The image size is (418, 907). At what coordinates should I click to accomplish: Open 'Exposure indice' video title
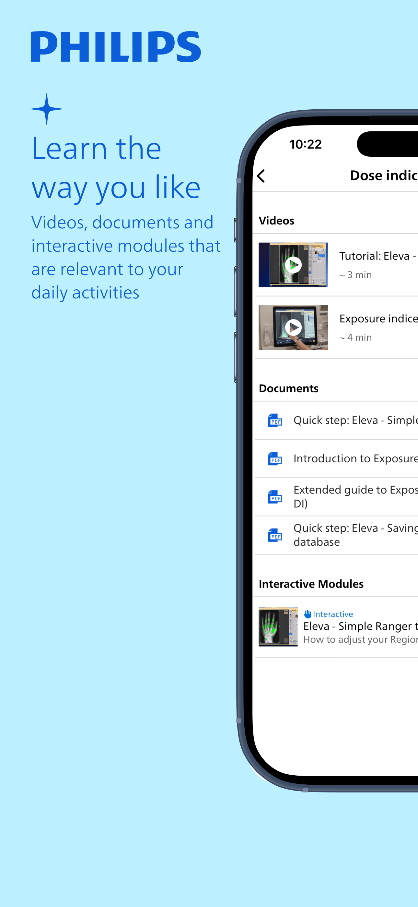point(378,319)
